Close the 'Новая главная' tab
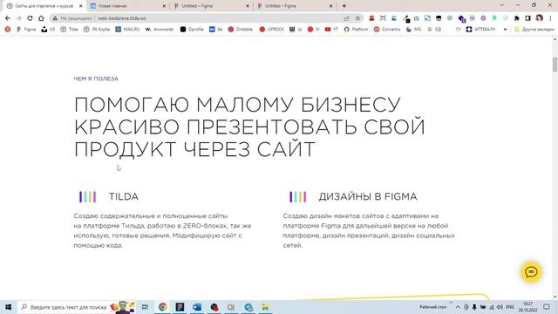The width and height of the screenshot is (558, 314). point(164,6)
